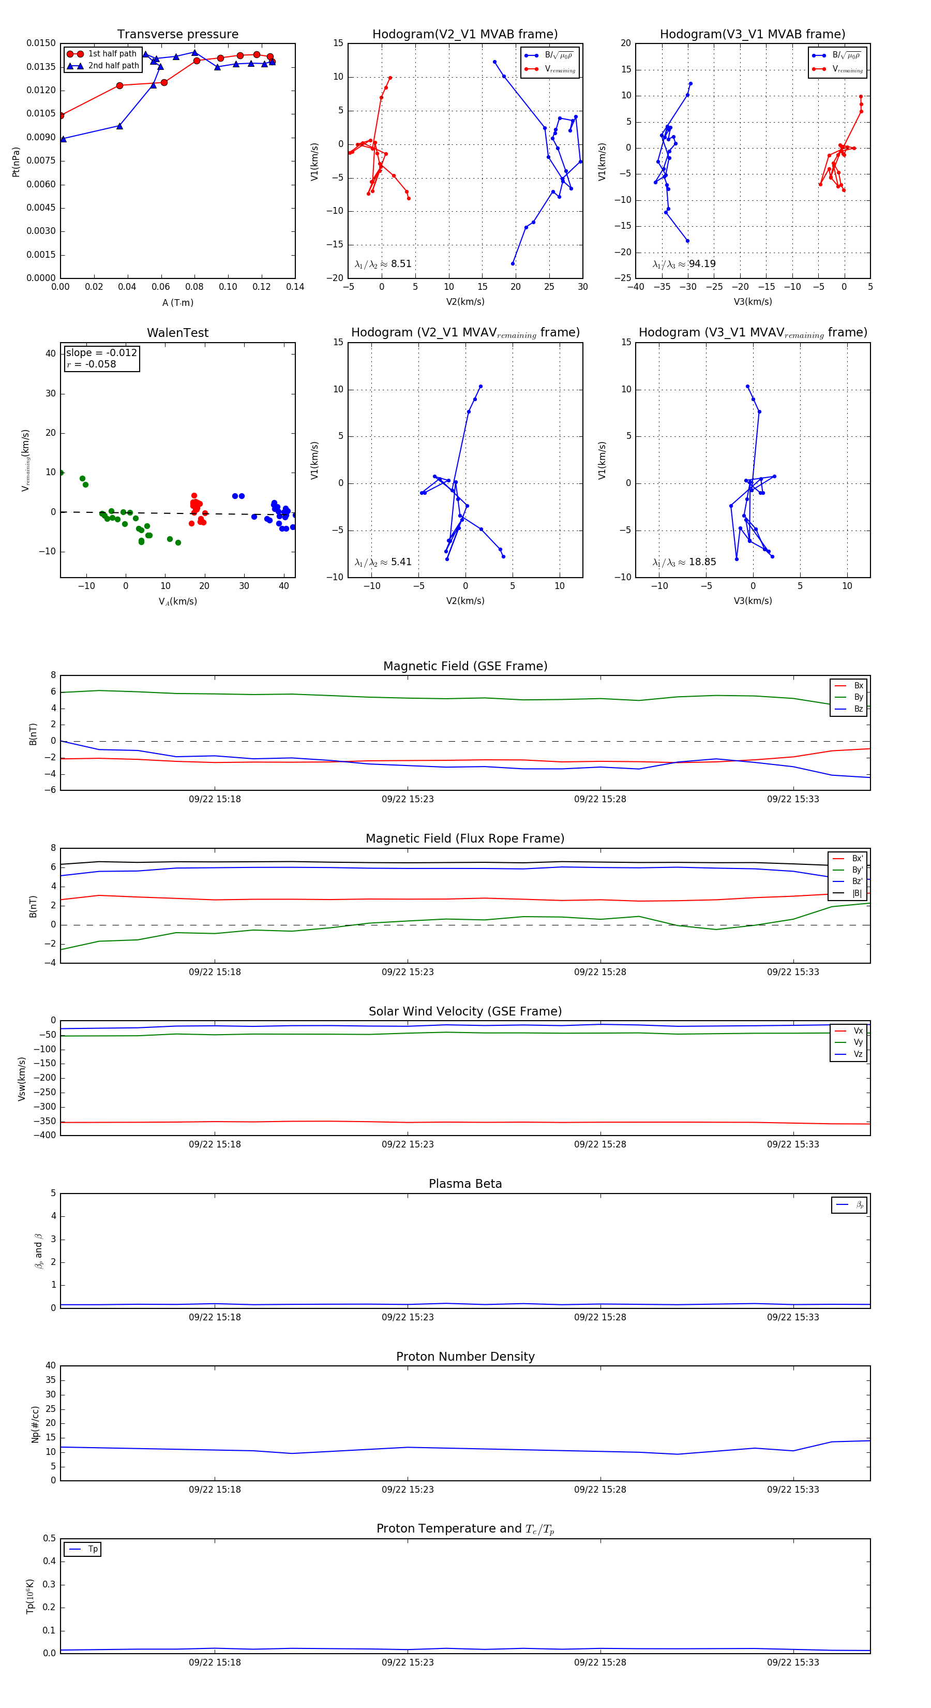Click the 'WalenTest' plot title
The height and width of the screenshot is (1708, 931).
[177, 333]
